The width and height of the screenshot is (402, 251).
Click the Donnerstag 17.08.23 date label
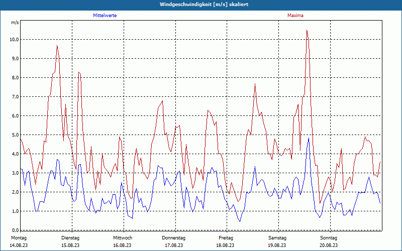[173, 241]
